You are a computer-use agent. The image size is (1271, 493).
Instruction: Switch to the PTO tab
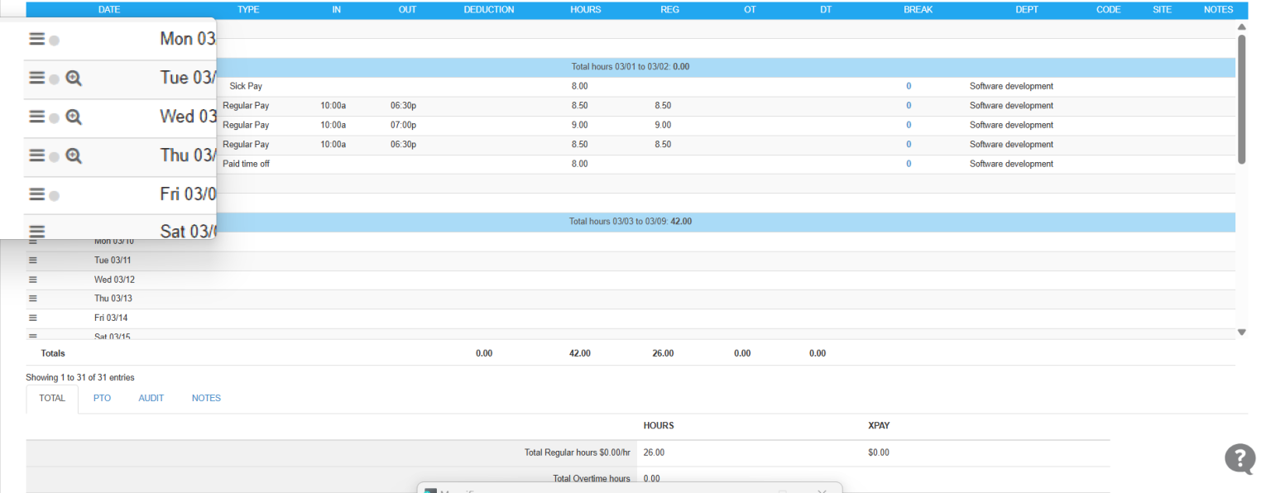pyautogui.click(x=101, y=398)
